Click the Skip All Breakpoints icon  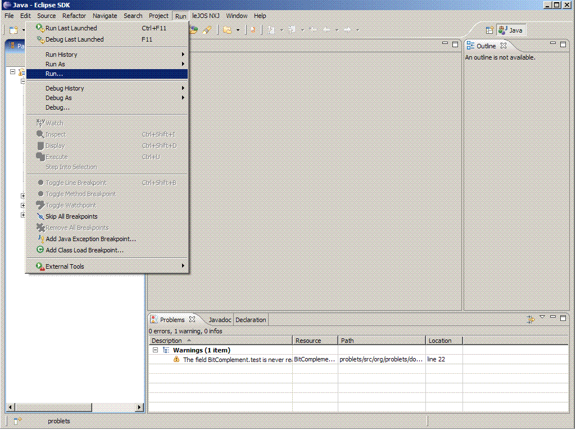click(40, 216)
